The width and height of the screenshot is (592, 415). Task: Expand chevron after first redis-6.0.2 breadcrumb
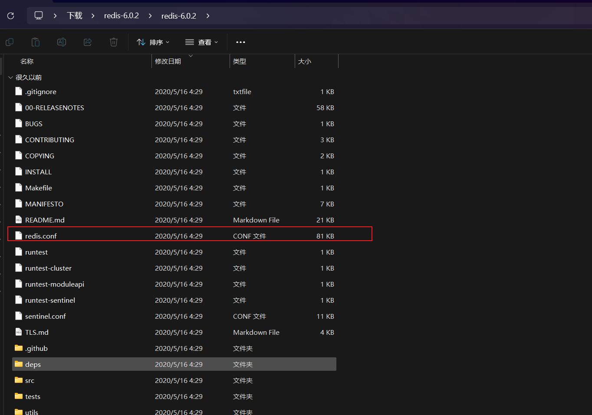(150, 16)
